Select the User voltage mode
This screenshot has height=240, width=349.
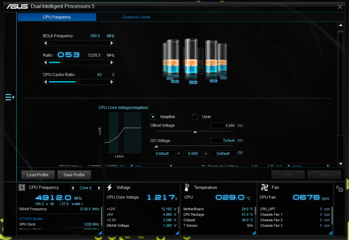195,117
